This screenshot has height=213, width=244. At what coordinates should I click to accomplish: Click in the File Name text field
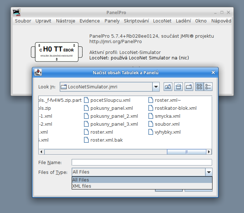click(x=142, y=162)
